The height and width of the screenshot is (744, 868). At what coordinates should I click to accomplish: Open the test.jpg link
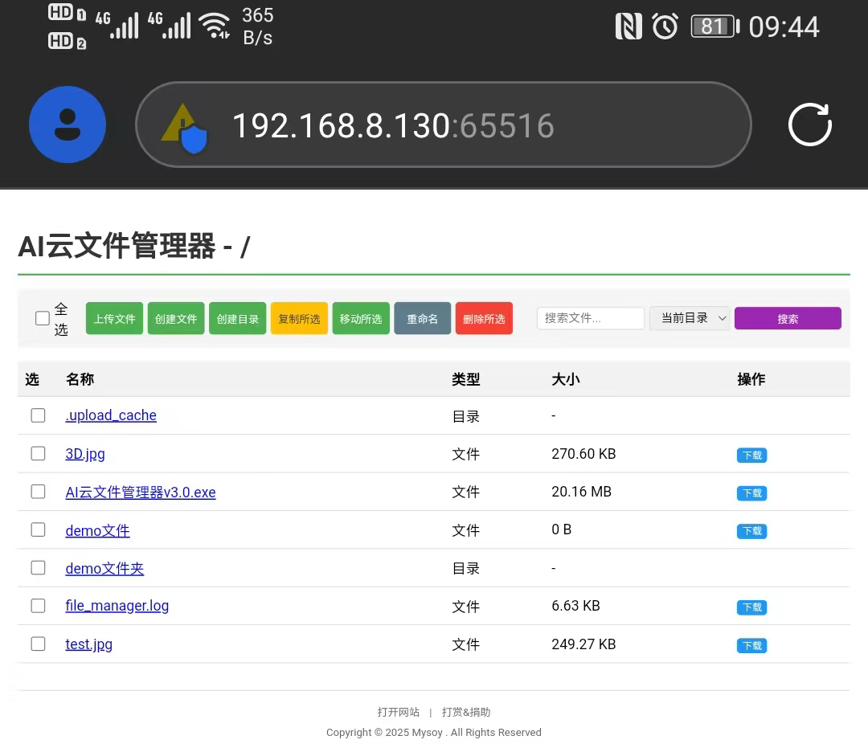click(88, 644)
